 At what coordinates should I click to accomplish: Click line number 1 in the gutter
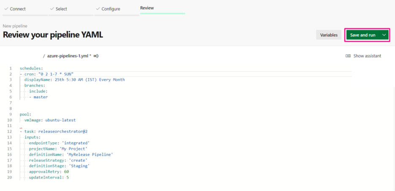[11, 68]
